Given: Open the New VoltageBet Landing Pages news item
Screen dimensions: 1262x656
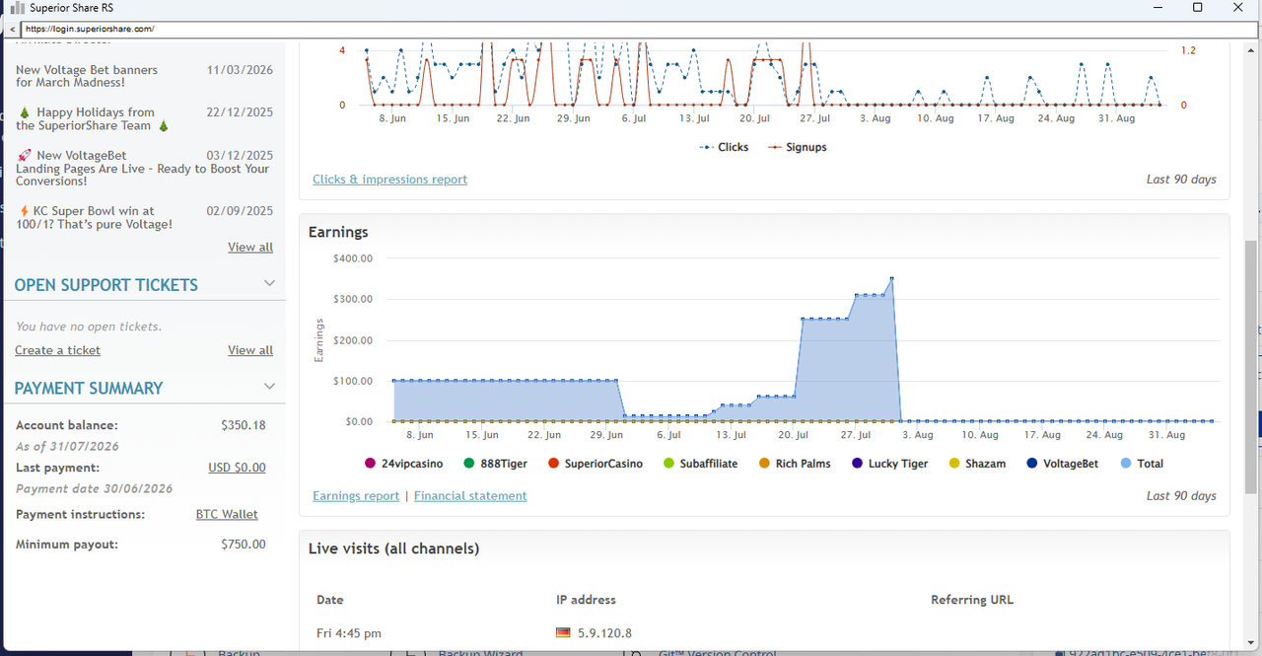Looking at the screenshot, I should (143, 168).
